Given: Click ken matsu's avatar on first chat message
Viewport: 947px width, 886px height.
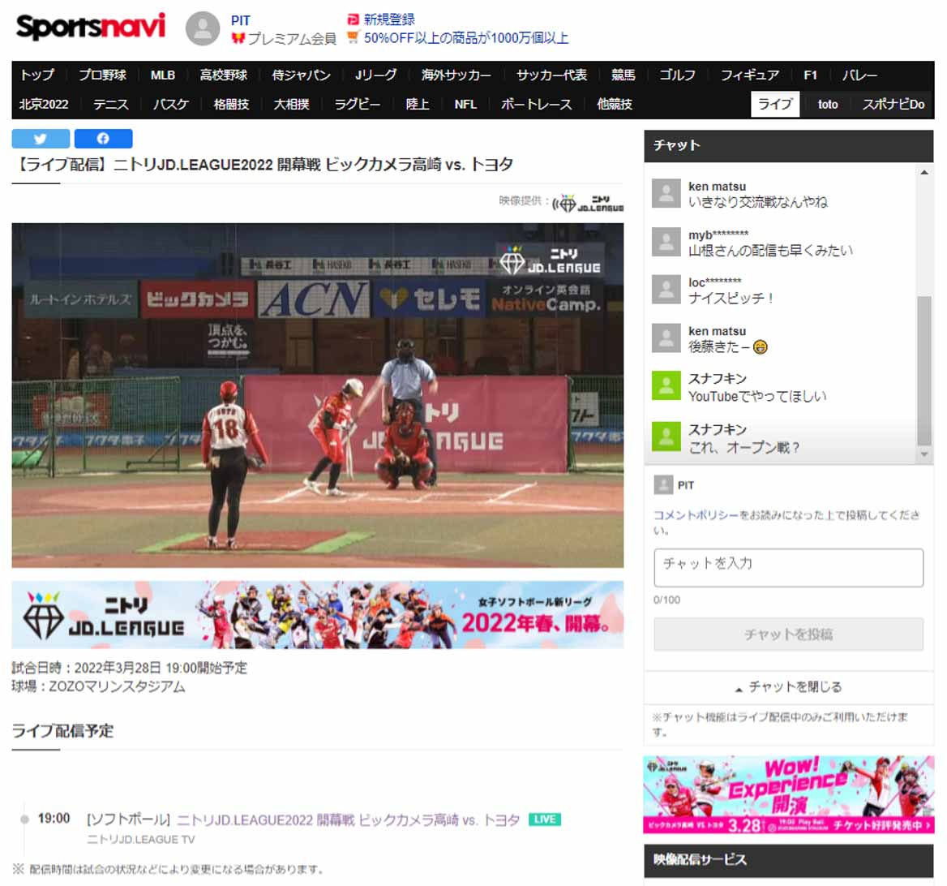Looking at the screenshot, I should (x=666, y=193).
